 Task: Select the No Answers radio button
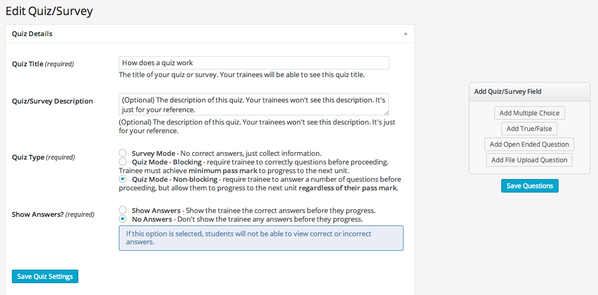tap(123, 219)
